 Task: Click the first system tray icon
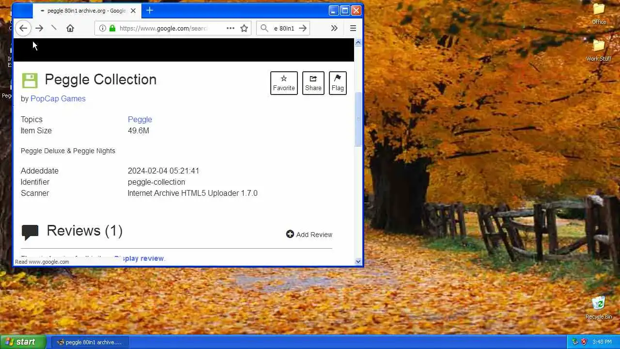[575, 342]
